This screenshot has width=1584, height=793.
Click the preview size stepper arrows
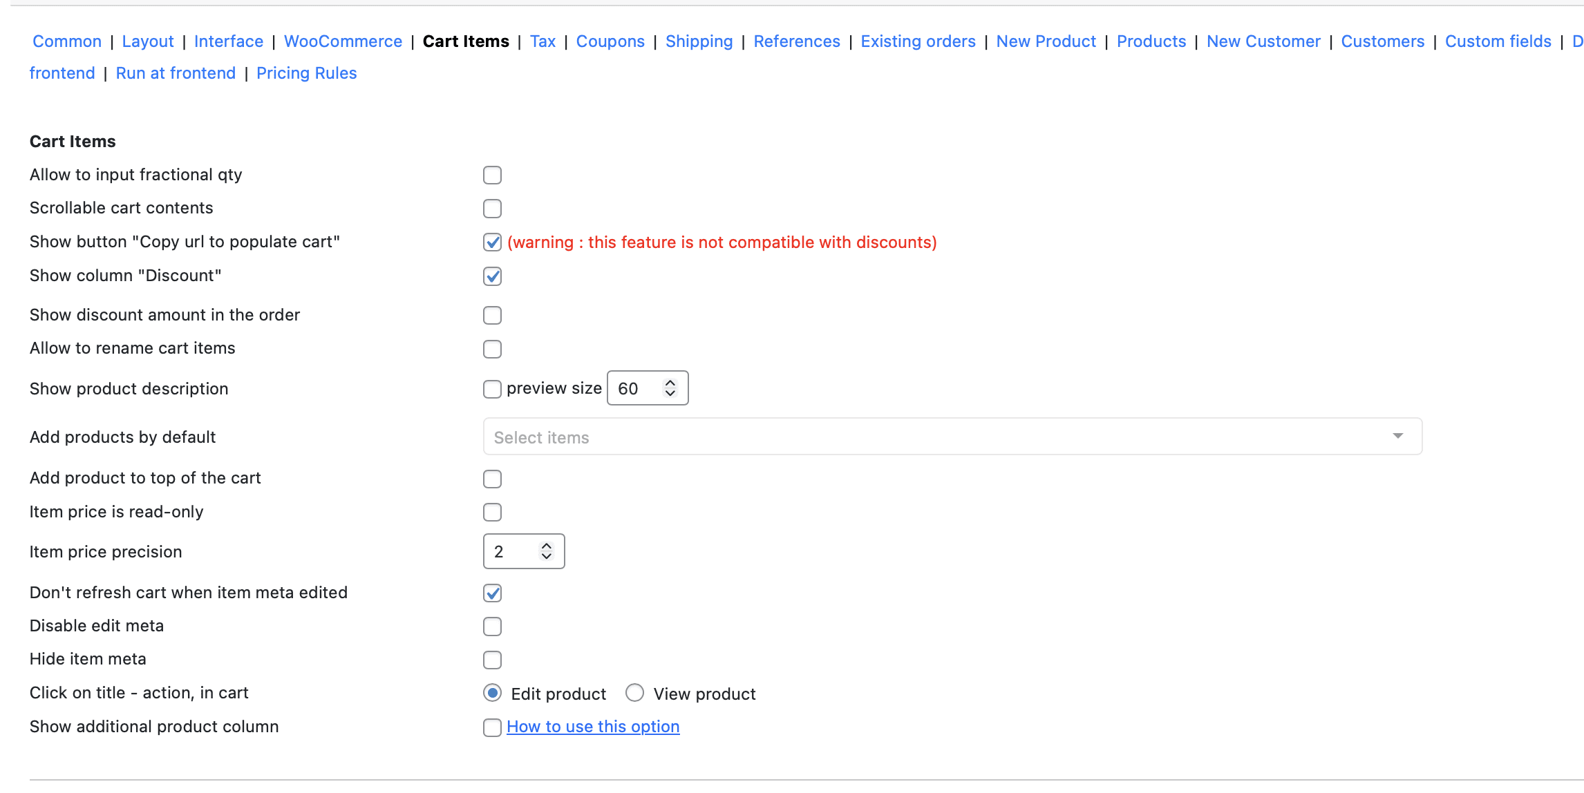670,388
